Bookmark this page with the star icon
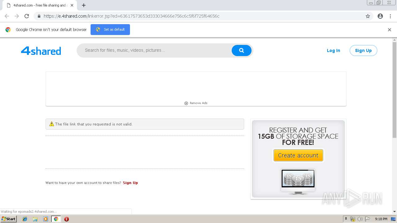397x223 pixels. [x=368, y=16]
